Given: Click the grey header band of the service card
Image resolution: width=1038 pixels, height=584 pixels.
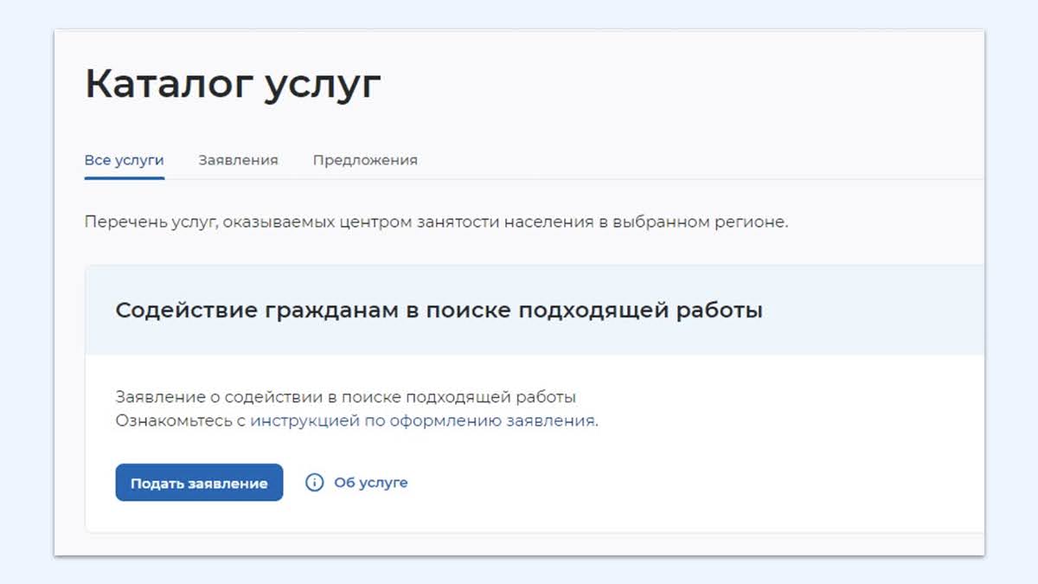Looking at the screenshot, I should 865,311.
